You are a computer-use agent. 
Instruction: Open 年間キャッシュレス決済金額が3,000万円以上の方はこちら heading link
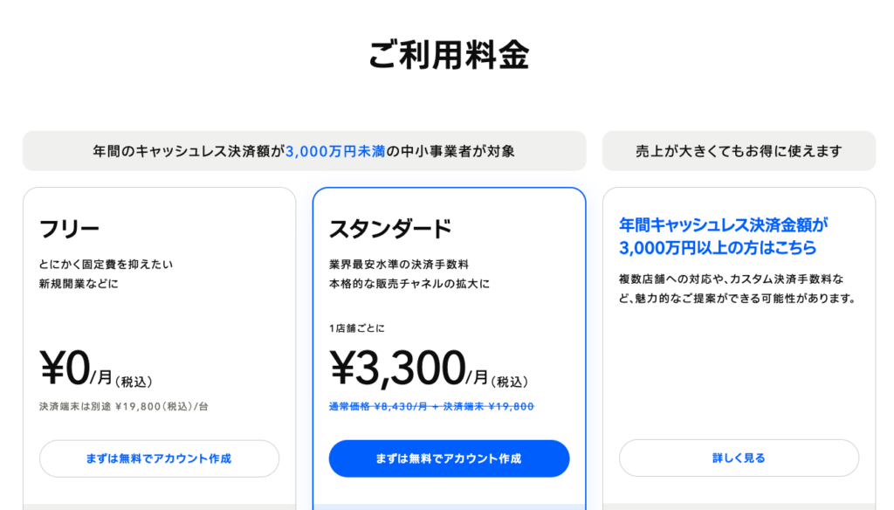723,236
